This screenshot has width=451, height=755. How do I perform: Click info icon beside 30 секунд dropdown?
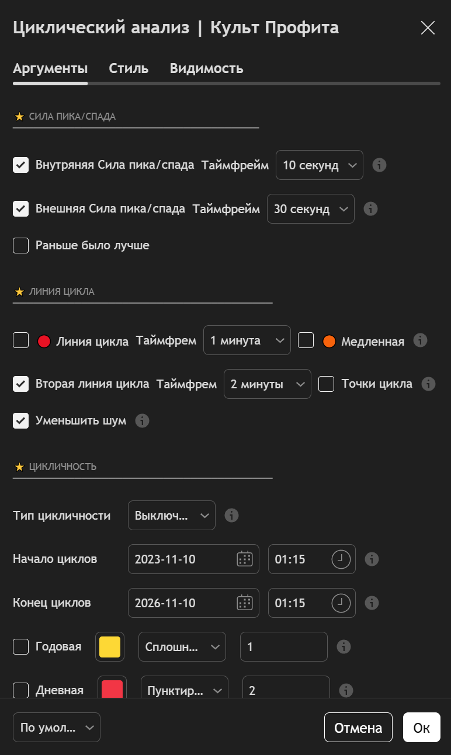pos(370,208)
